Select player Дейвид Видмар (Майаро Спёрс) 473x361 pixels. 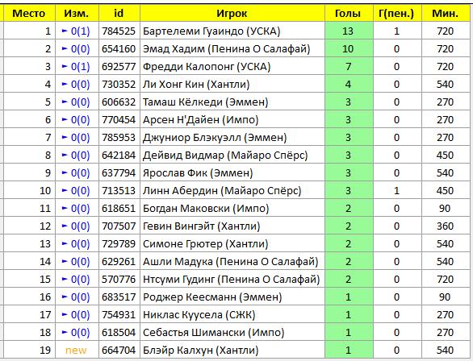(225, 156)
